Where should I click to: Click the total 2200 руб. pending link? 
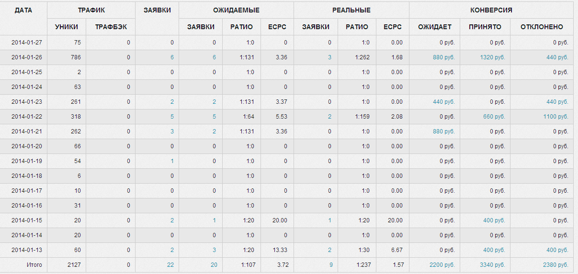coord(442,265)
